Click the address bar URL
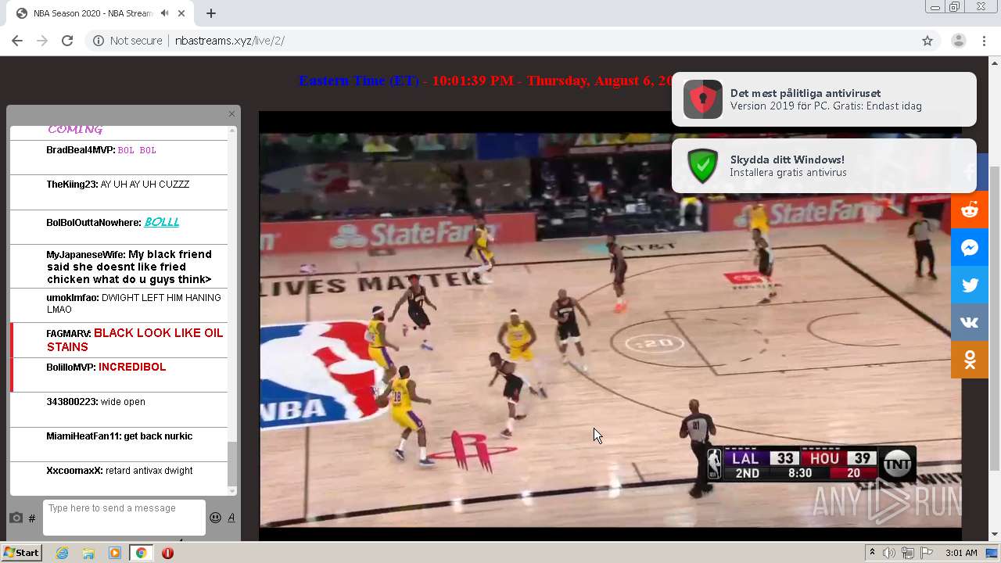The height and width of the screenshot is (563, 1001). pos(229,41)
